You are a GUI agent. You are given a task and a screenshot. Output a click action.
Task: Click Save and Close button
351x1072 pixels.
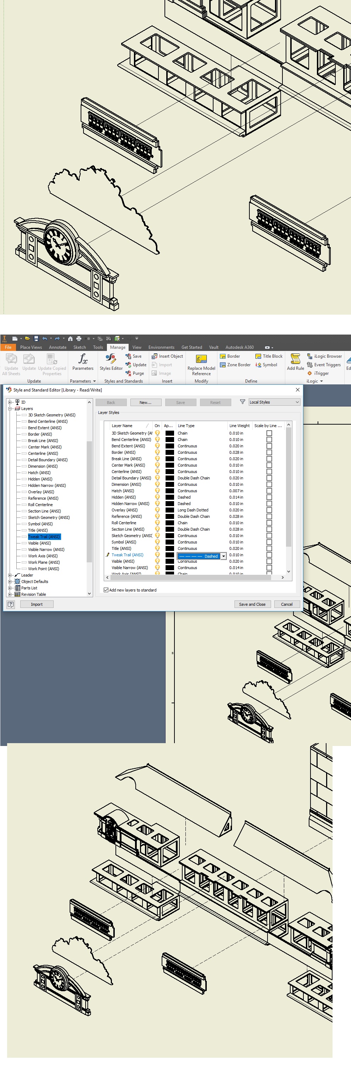252,604
